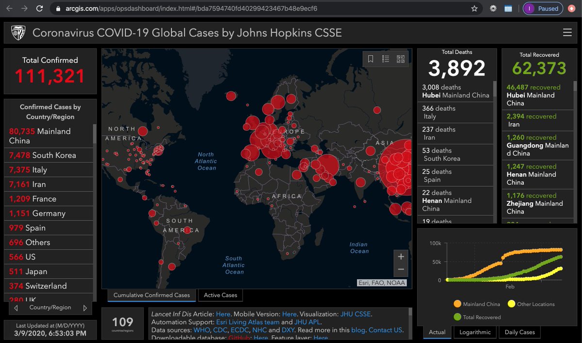Select 237 deaths Iran entry
The image size is (582, 343).
[x=455, y=134]
